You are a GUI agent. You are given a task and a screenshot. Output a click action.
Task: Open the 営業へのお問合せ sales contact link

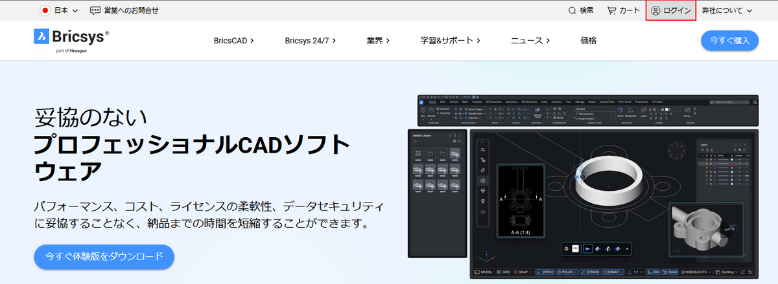124,10
